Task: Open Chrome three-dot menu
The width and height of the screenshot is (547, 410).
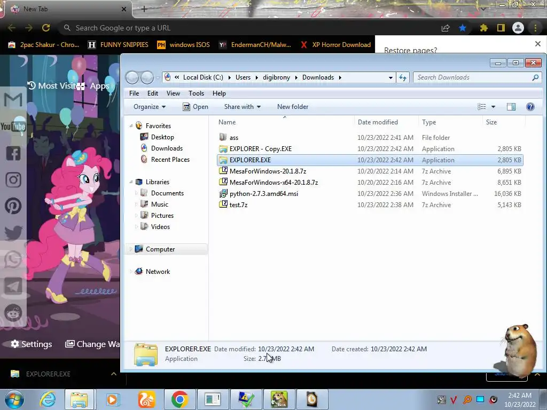Action: click(x=535, y=28)
